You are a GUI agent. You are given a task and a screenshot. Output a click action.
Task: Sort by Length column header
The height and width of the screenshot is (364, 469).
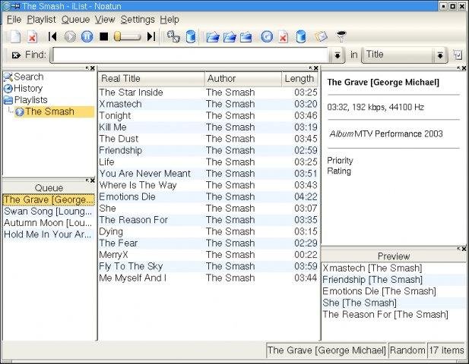(299, 79)
